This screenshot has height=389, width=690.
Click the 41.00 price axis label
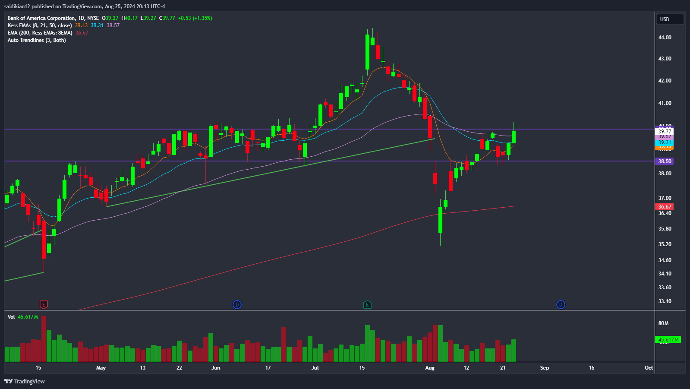click(665, 103)
